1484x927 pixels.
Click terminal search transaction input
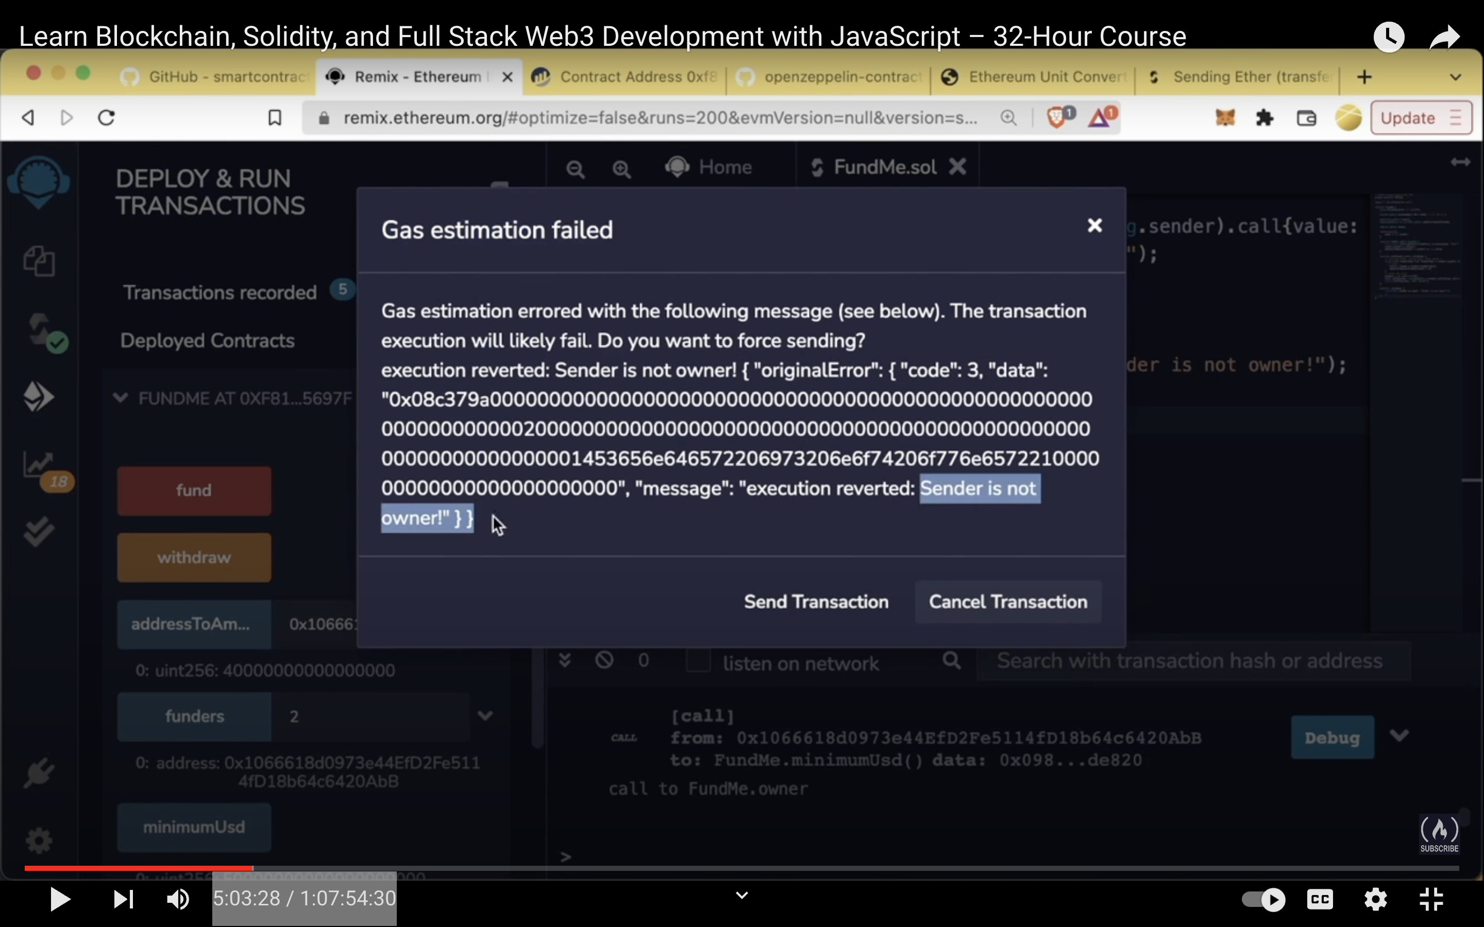click(1193, 661)
